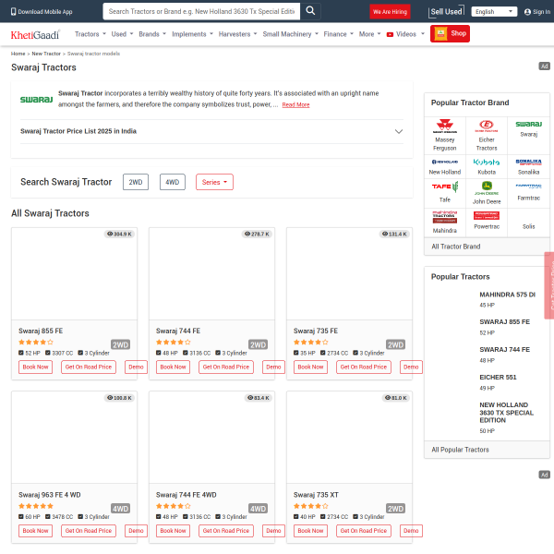Open the Series filter dropdown
Image resolution: width=554 pixels, height=554 pixels.
pos(214,182)
